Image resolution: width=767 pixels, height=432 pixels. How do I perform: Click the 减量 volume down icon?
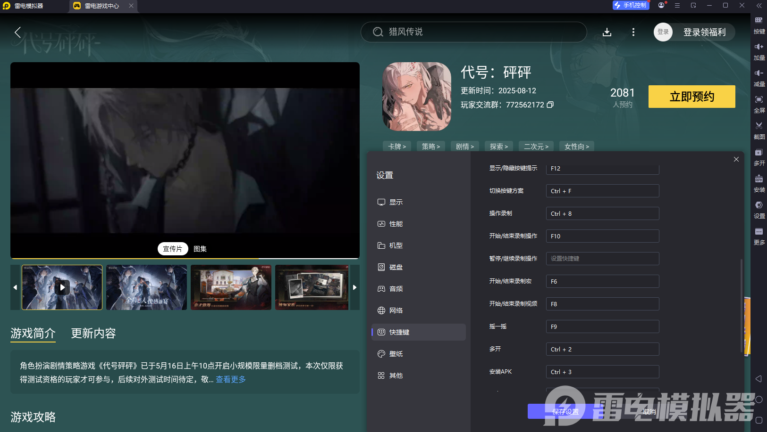759,78
